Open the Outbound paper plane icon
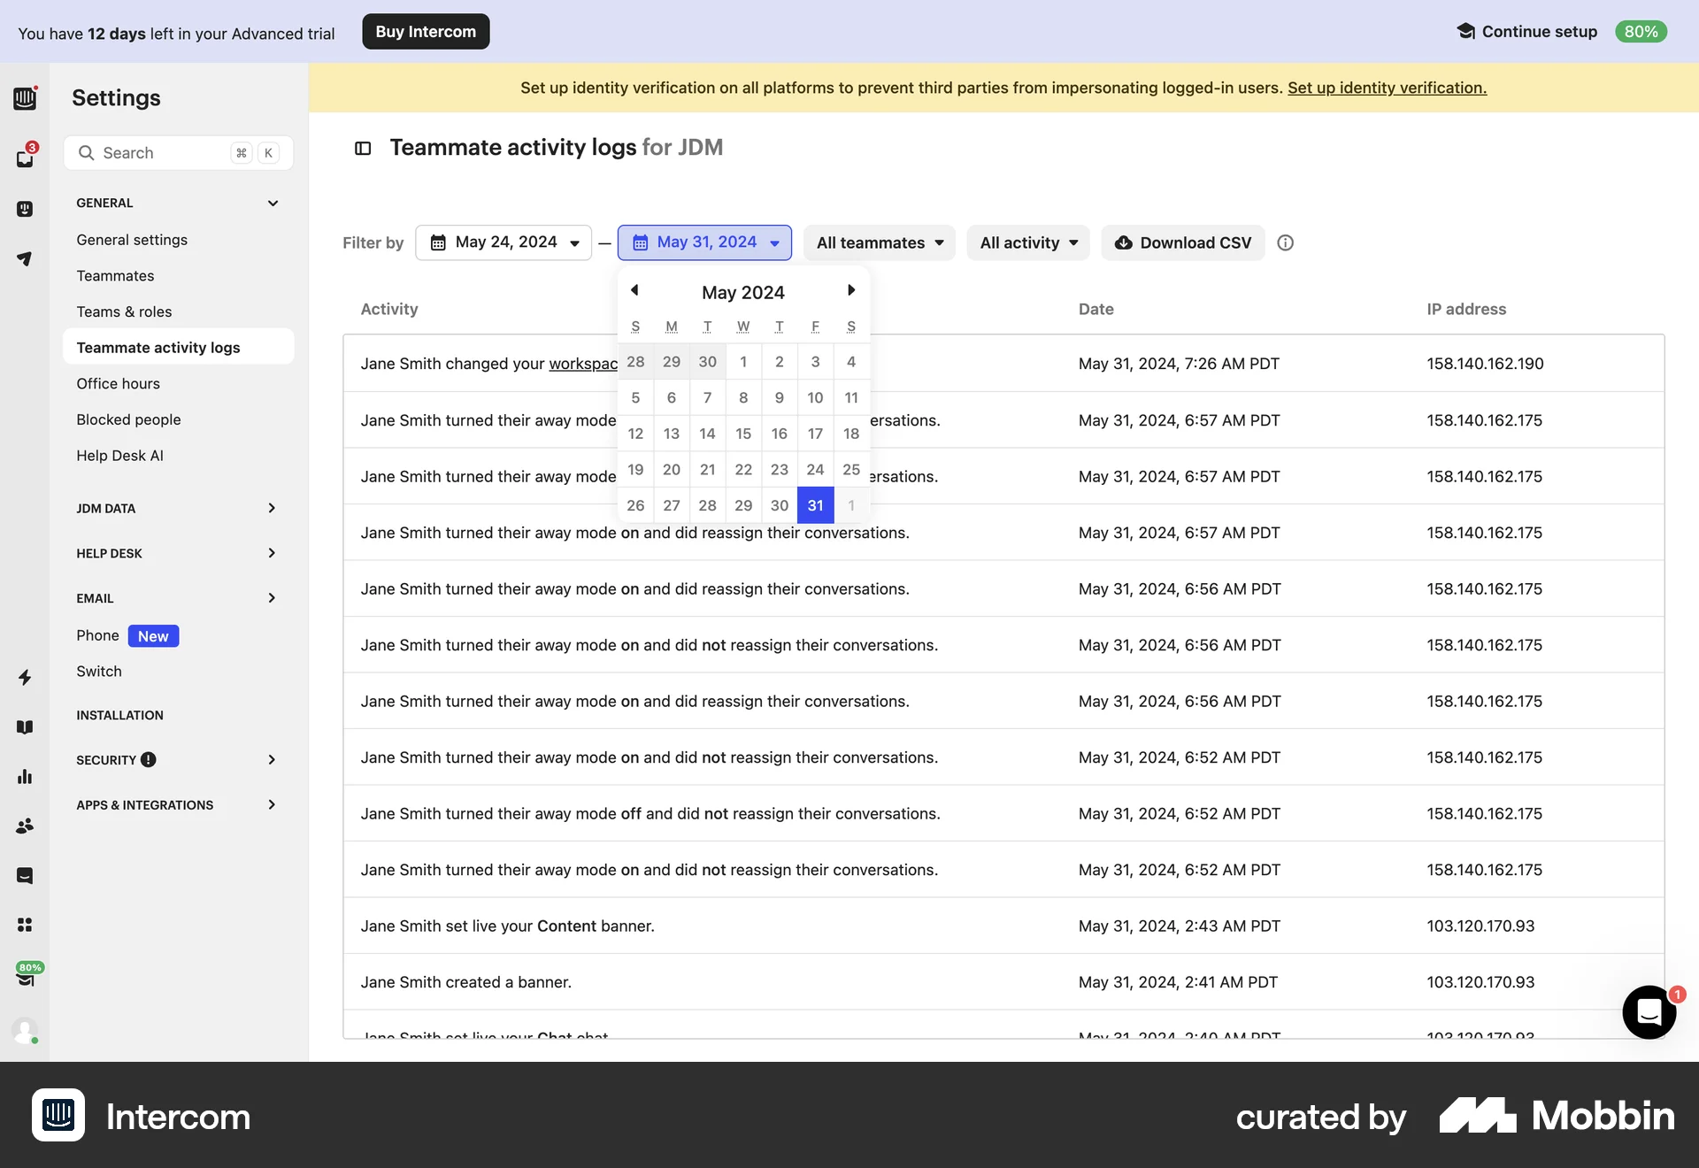The height and width of the screenshot is (1168, 1699). pos(25,258)
